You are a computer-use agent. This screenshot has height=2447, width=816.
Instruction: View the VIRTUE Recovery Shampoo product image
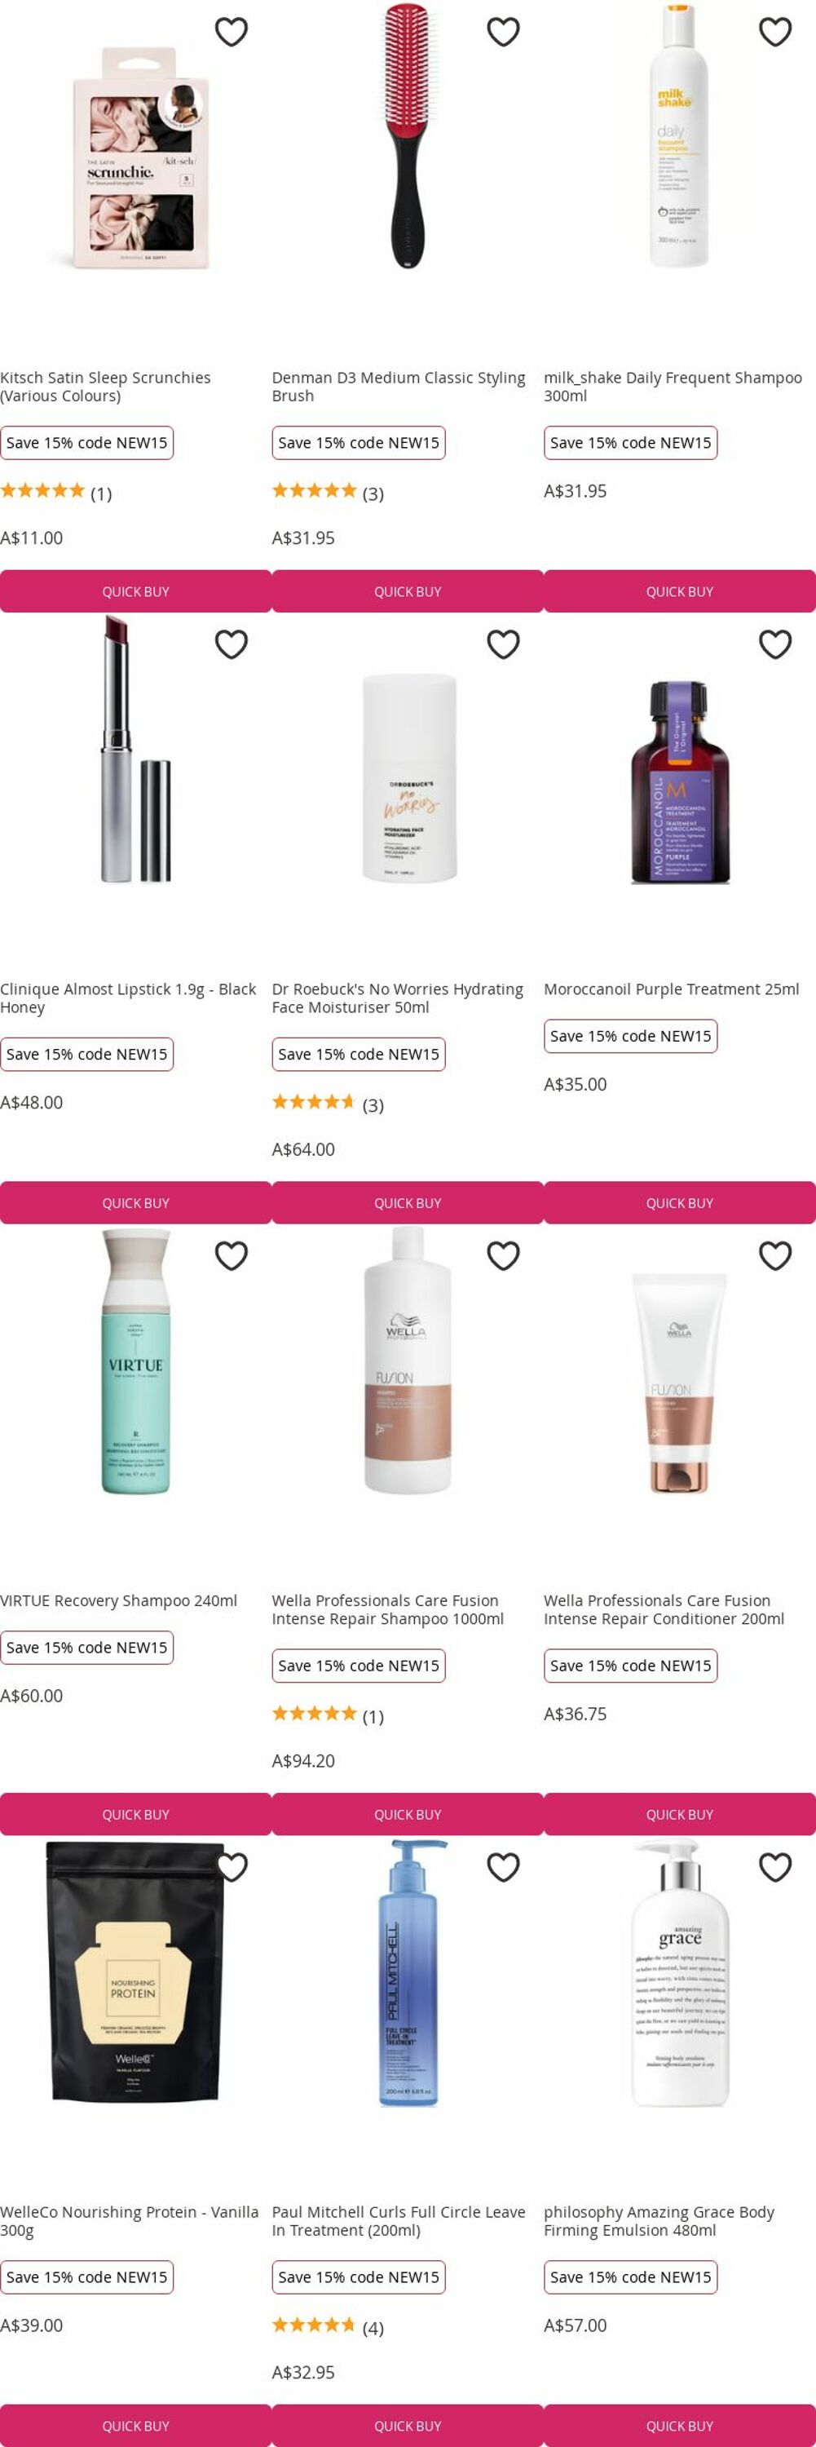pyautogui.click(x=135, y=1361)
